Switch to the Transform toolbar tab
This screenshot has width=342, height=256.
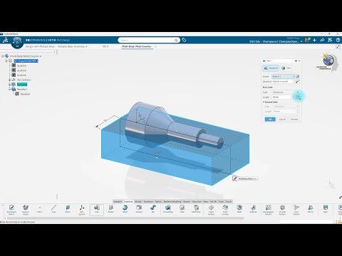[x=148, y=201]
